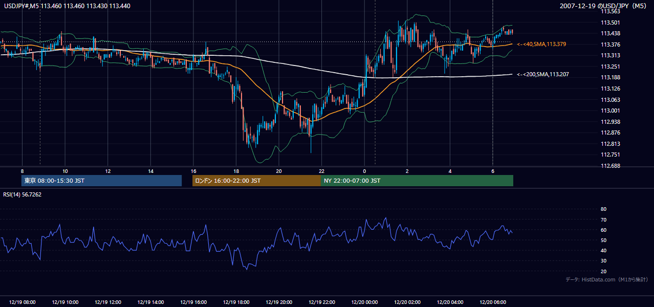Click hour label 2 under the price chart
Image resolution: width=654 pixels, height=307 pixels.
(407, 171)
